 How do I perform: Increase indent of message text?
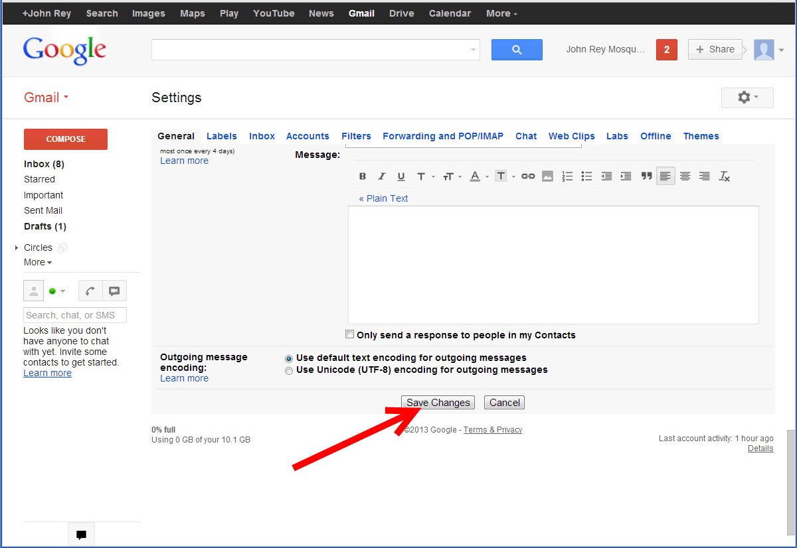pyautogui.click(x=626, y=176)
